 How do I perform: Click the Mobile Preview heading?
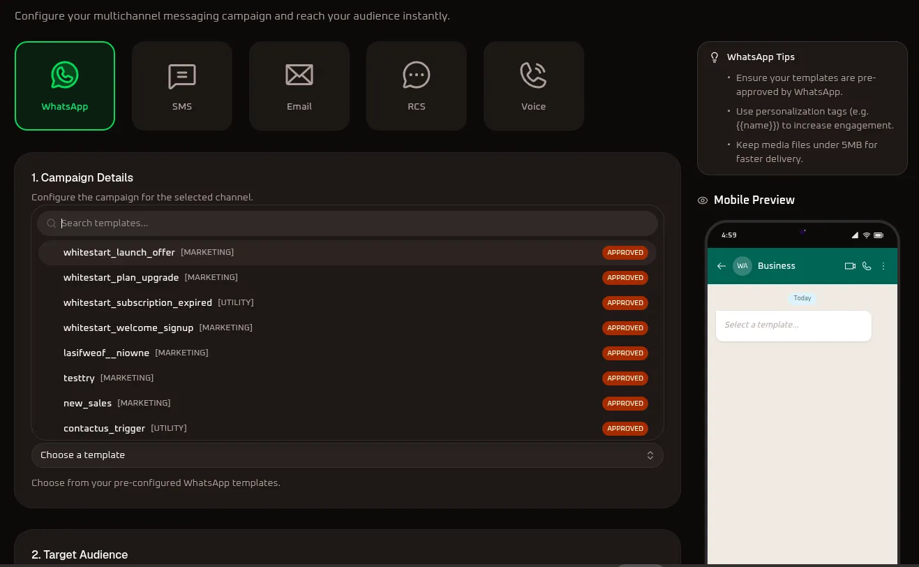[x=754, y=200]
